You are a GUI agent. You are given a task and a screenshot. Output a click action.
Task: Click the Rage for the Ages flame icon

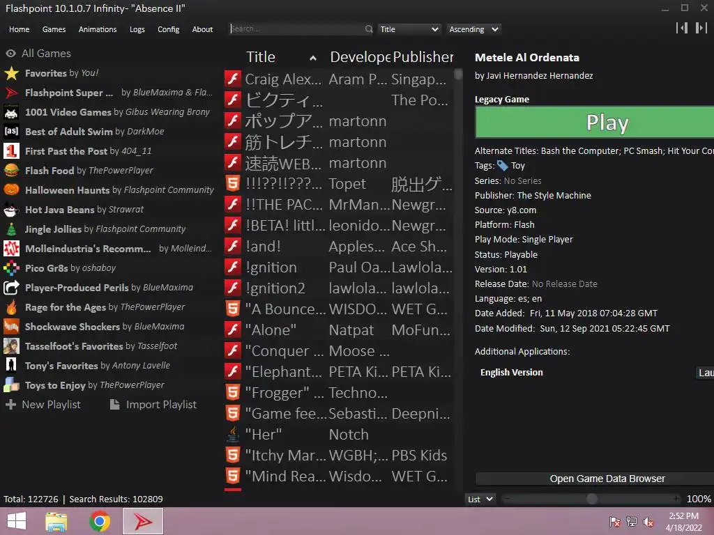pos(11,307)
